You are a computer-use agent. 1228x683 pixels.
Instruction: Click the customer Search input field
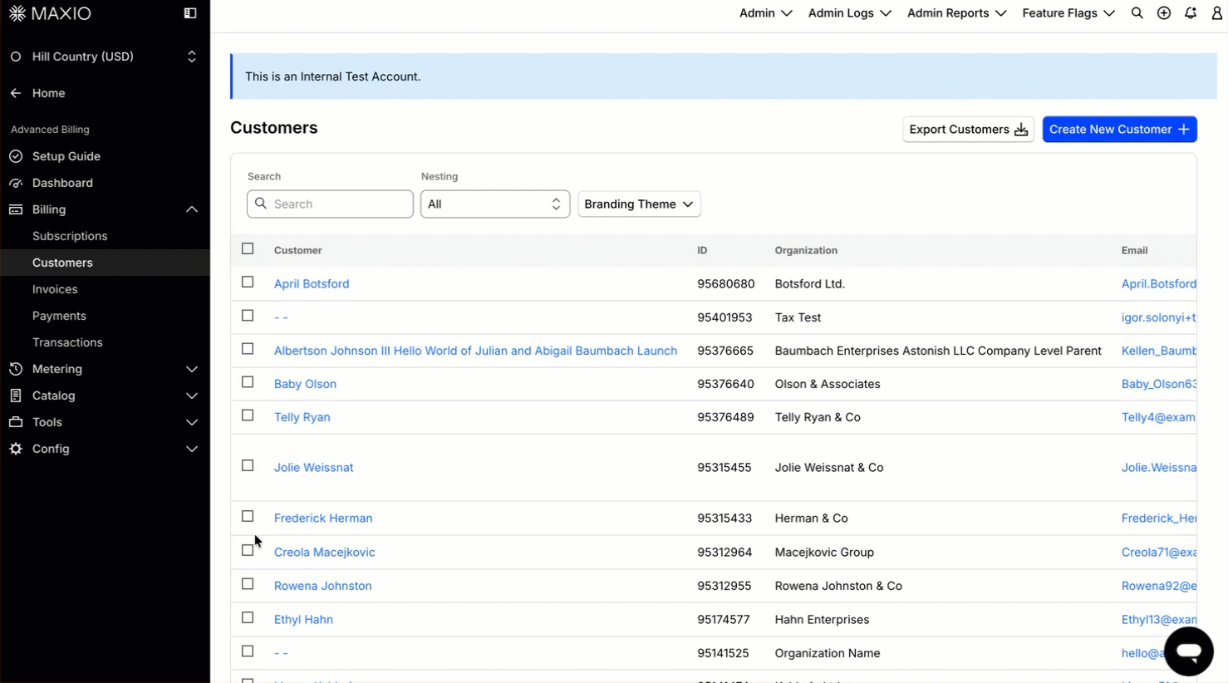click(330, 204)
